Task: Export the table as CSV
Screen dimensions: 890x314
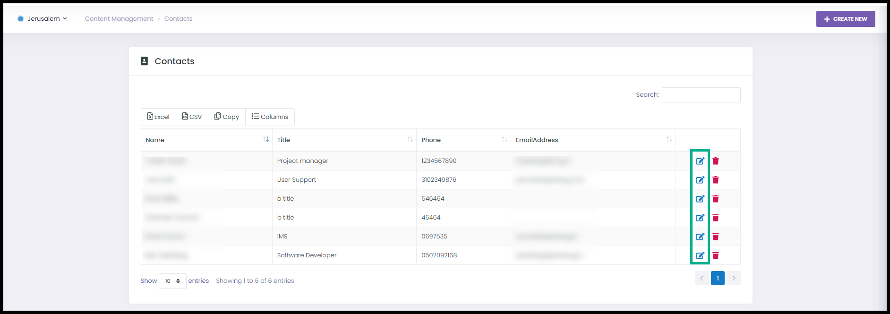Action: (x=192, y=117)
